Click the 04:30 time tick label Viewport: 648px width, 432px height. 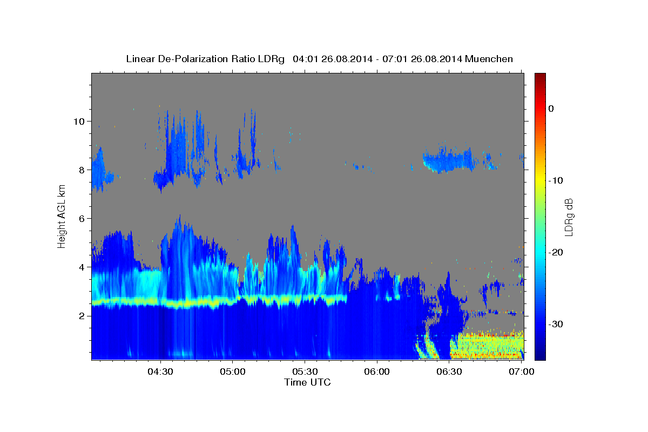pos(160,372)
